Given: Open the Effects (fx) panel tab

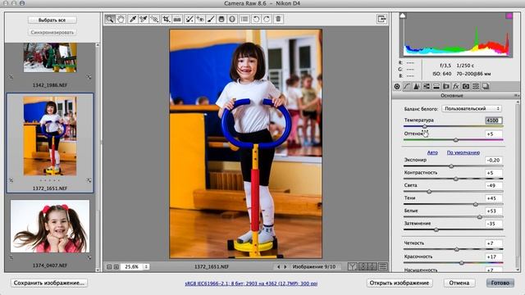Looking at the screenshot, I should pyautogui.click(x=456, y=86).
